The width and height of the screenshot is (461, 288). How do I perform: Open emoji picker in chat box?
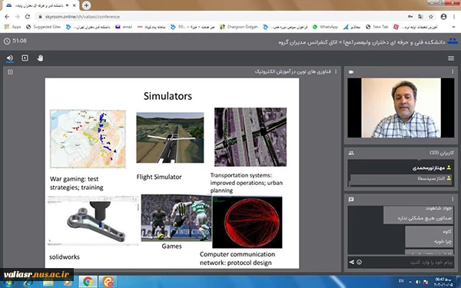click(x=360, y=262)
